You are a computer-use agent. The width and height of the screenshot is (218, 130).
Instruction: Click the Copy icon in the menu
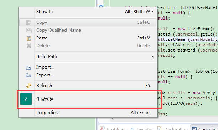(x=29, y=22)
